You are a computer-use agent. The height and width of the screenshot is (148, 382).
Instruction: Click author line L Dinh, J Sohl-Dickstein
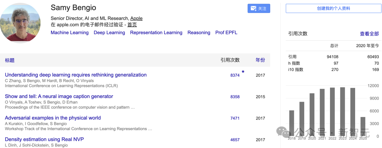point(36,145)
